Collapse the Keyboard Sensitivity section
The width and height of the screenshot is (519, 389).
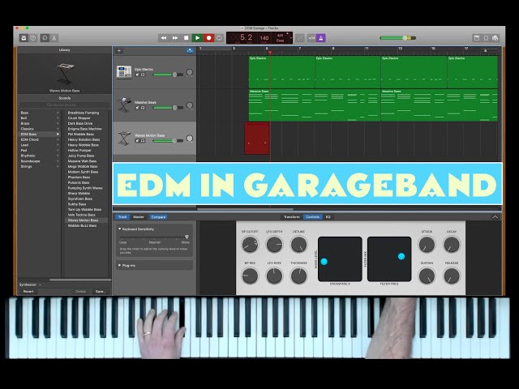pos(119,229)
